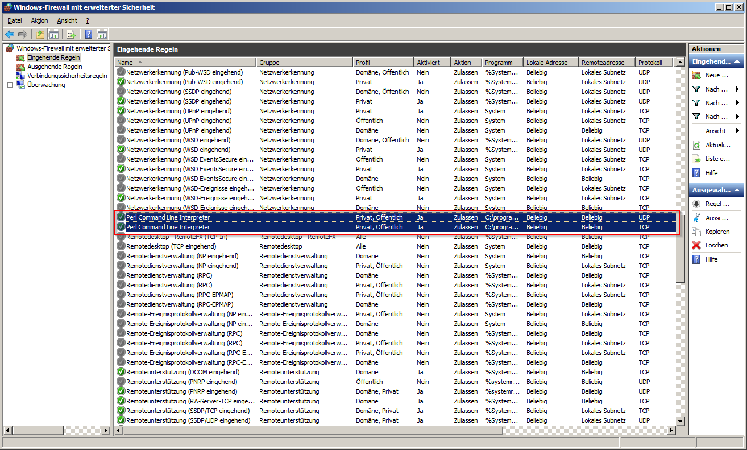
Task: Click status icon of Remotedesktop - RemoteFX (TCP-In)
Action: tap(121, 237)
